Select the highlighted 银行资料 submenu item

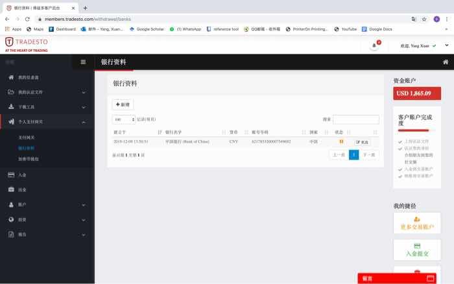click(27, 148)
